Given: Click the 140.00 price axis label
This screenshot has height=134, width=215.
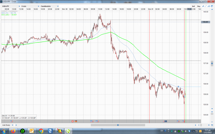Looking at the screenshot, I should pyautogui.click(x=206, y=12).
